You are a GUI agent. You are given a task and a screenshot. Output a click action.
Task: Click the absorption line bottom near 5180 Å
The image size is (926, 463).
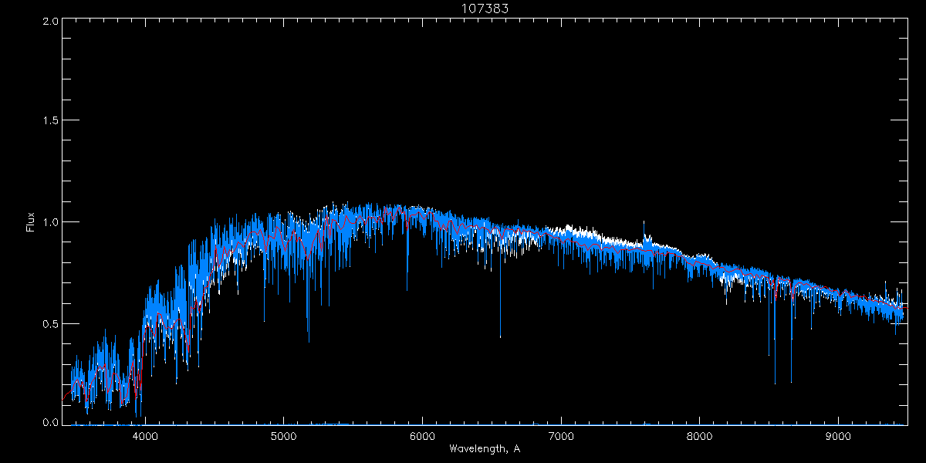tap(309, 340)
